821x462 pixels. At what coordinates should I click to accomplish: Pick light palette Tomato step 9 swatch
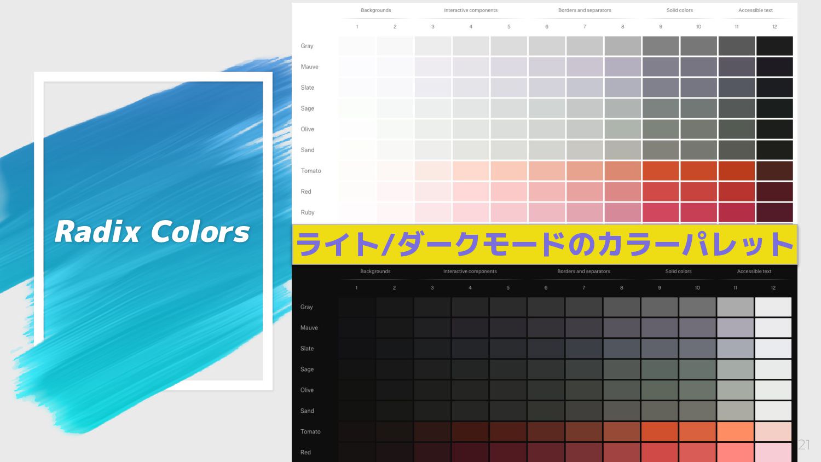[x=661, y=171]
